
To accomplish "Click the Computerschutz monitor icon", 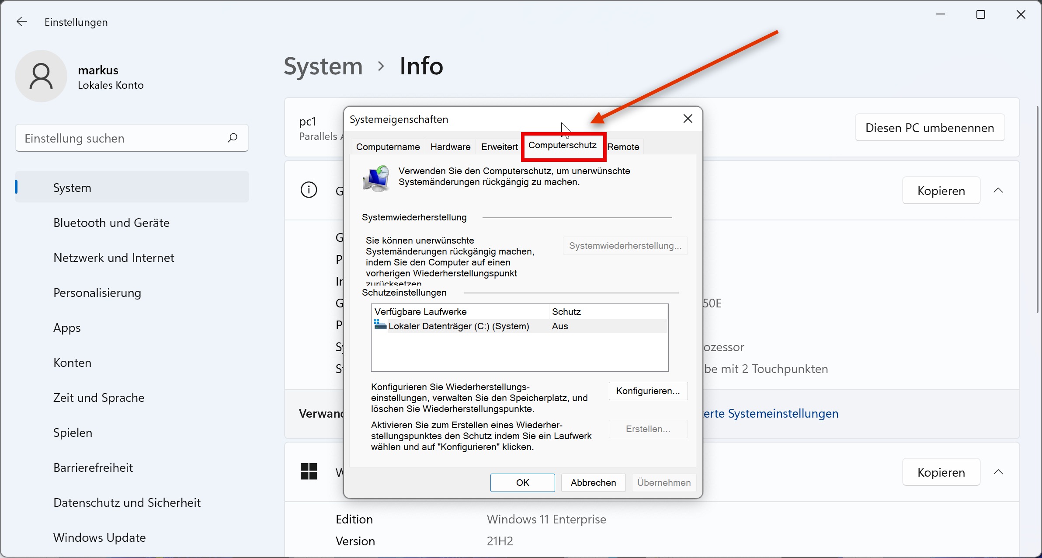I will 376,178.
